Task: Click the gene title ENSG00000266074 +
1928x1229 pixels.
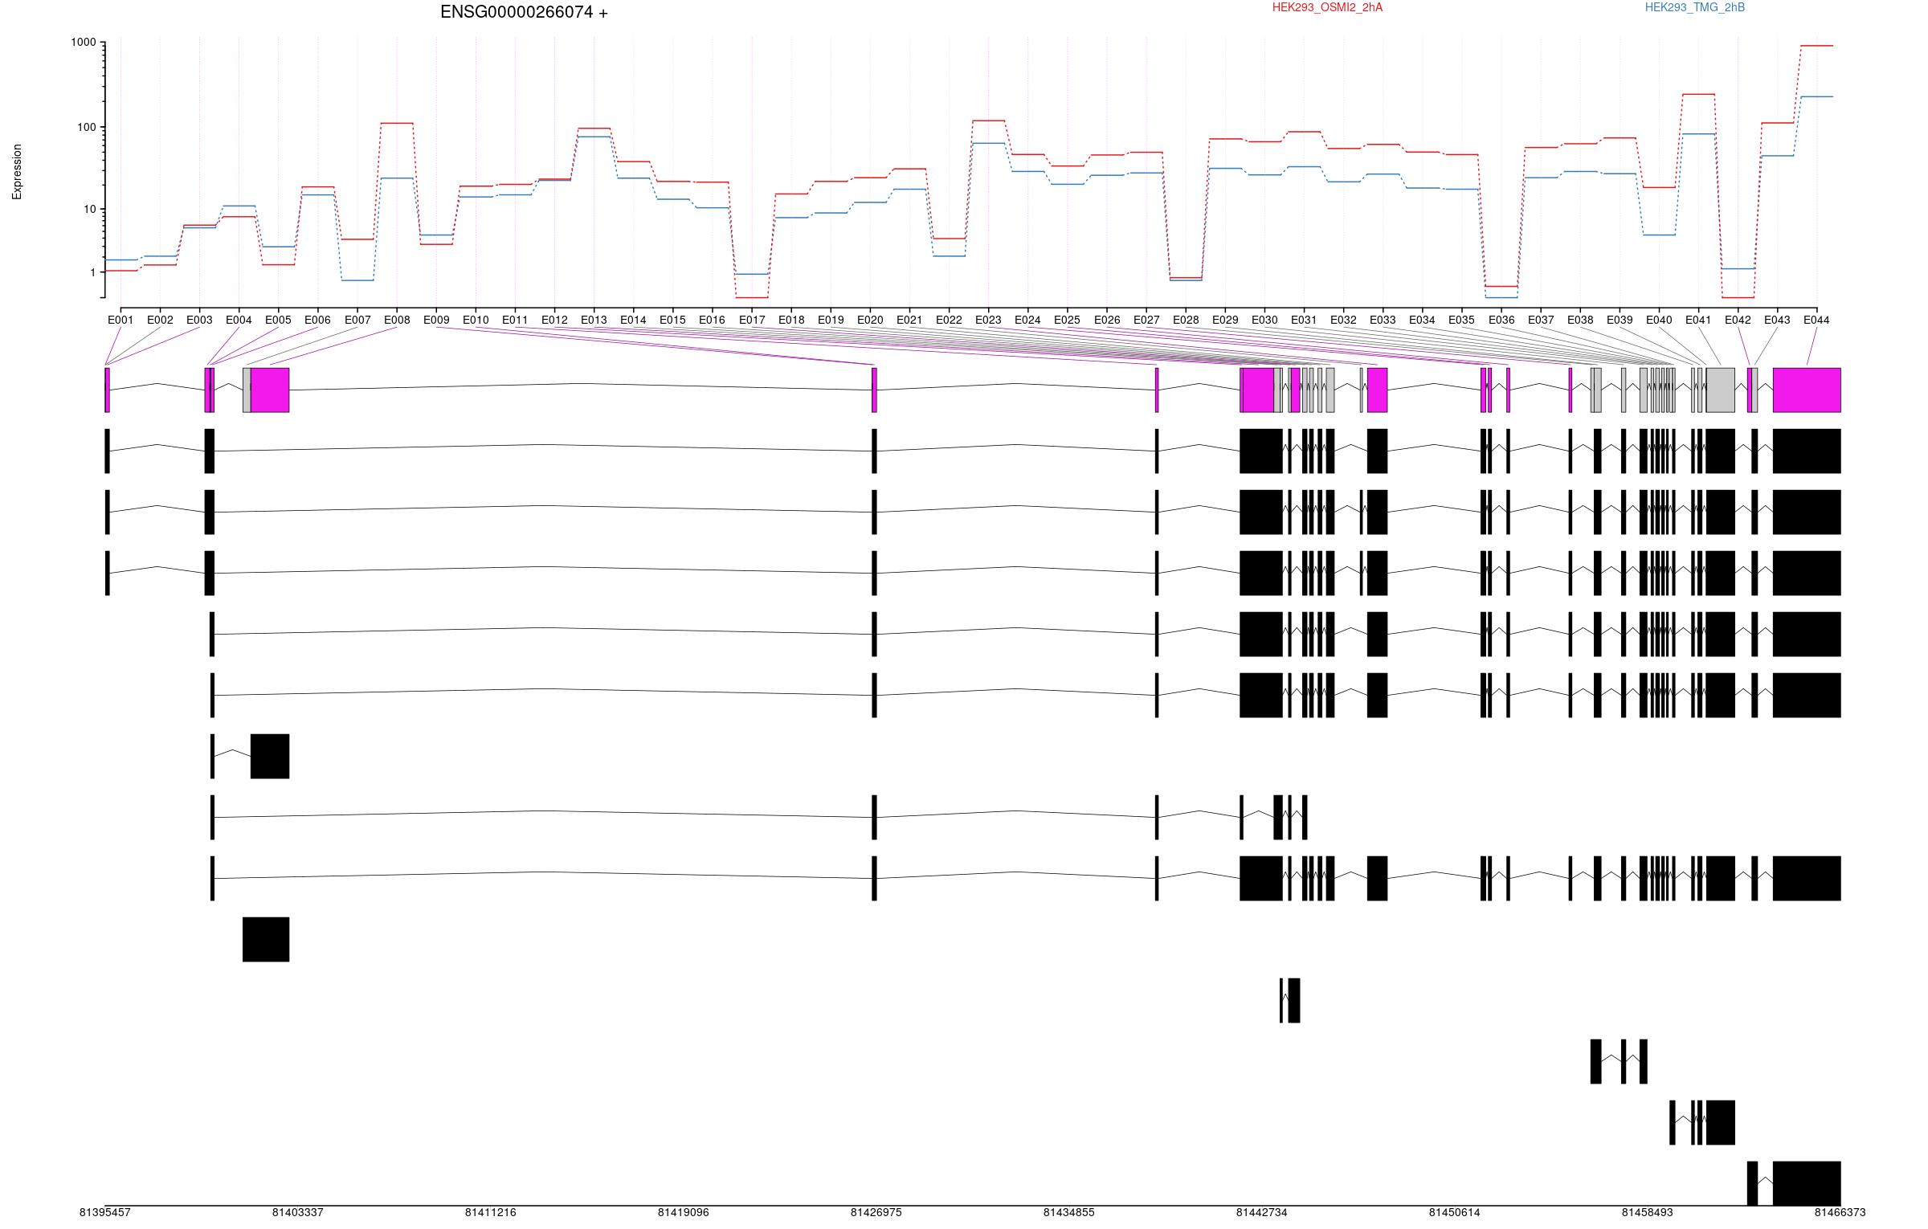Action: (524, 12)
